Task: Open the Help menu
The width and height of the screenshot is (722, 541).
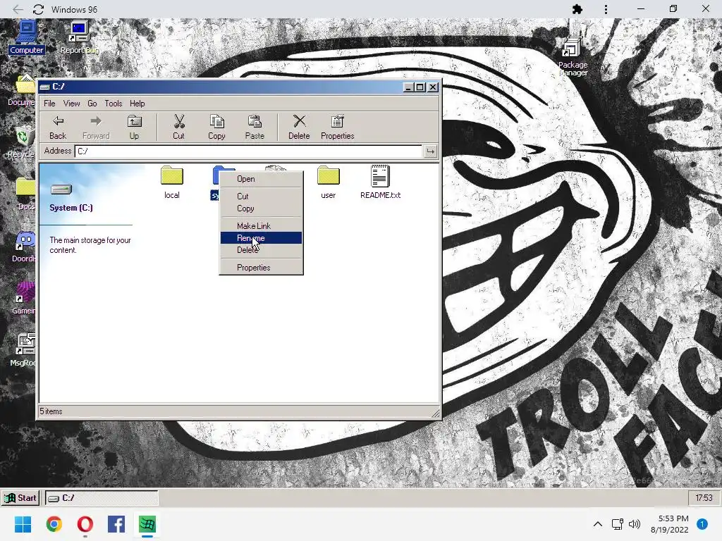Action: coord(137,104)
